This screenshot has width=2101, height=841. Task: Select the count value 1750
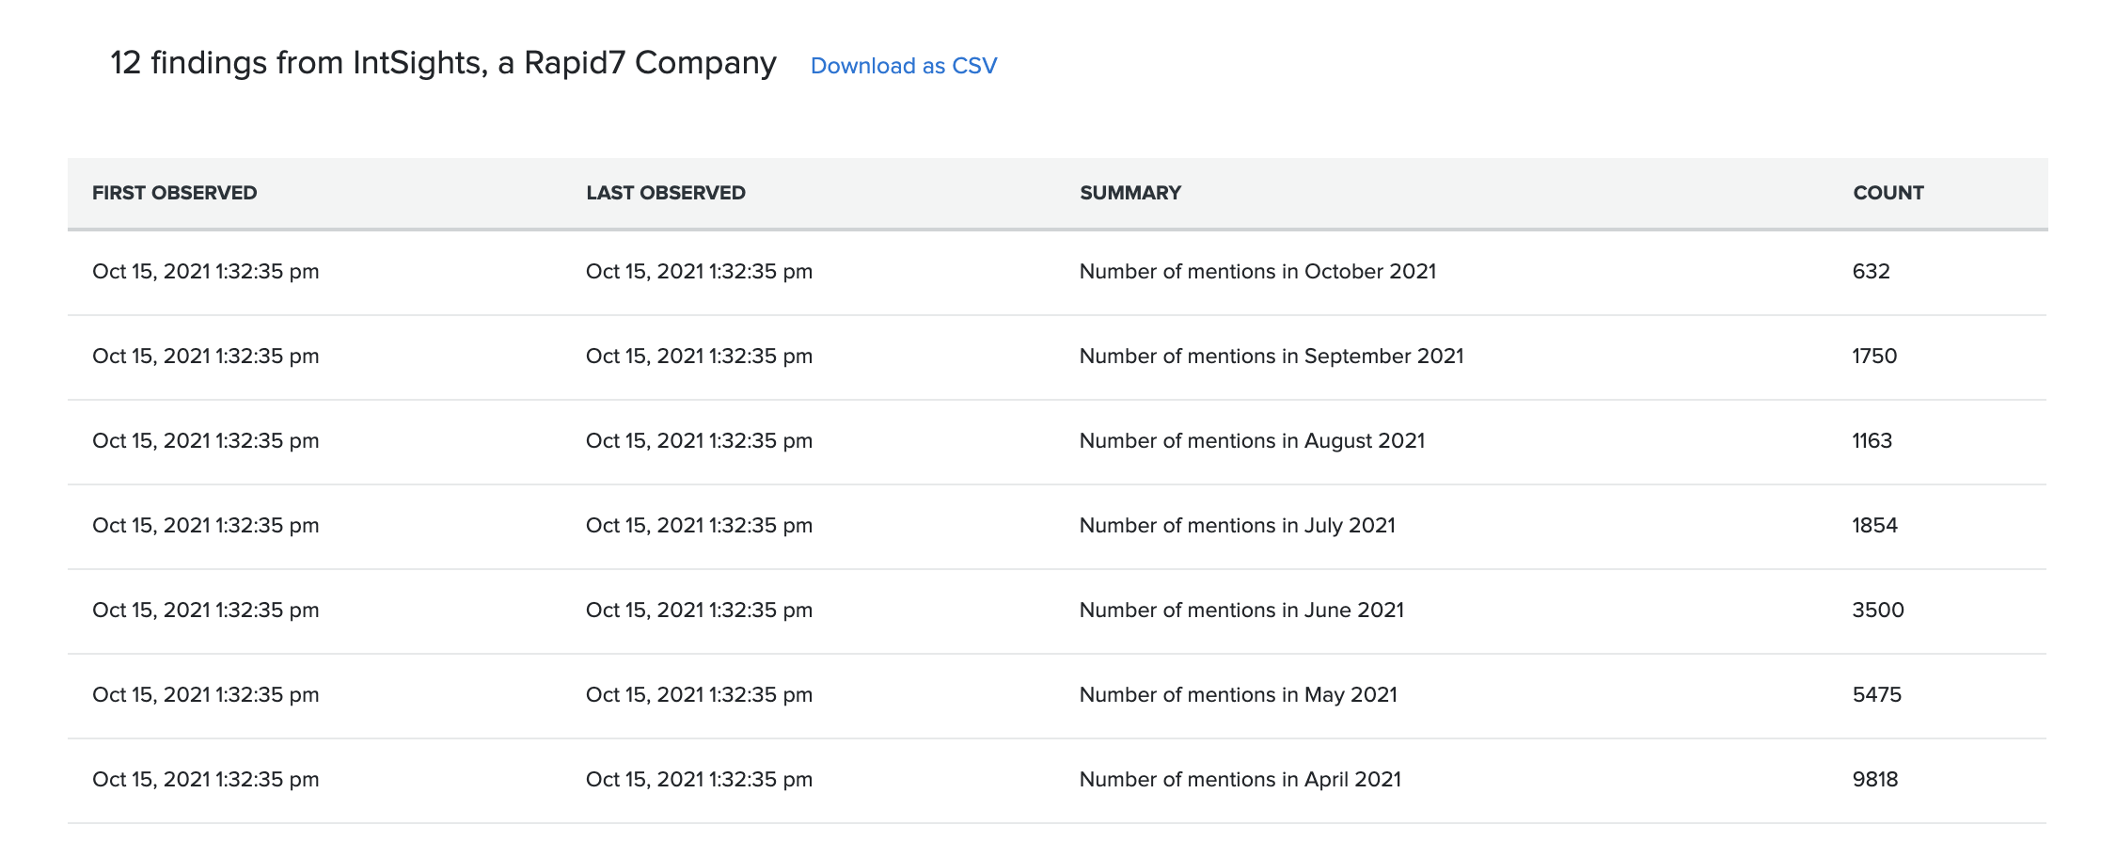pos(1874,357)
